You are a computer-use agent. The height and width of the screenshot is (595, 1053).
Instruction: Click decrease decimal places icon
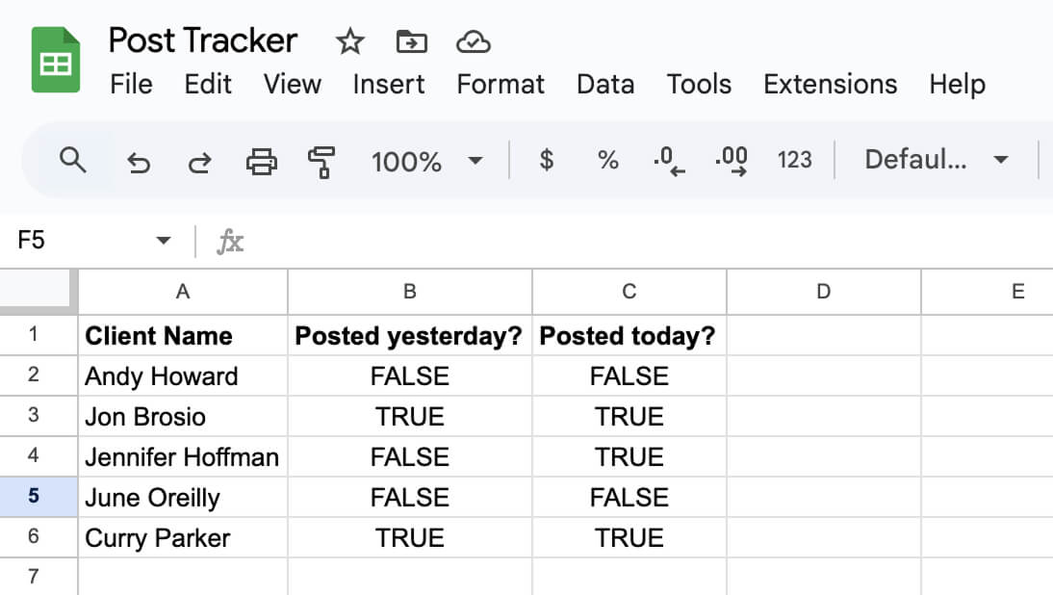(668, 161)
